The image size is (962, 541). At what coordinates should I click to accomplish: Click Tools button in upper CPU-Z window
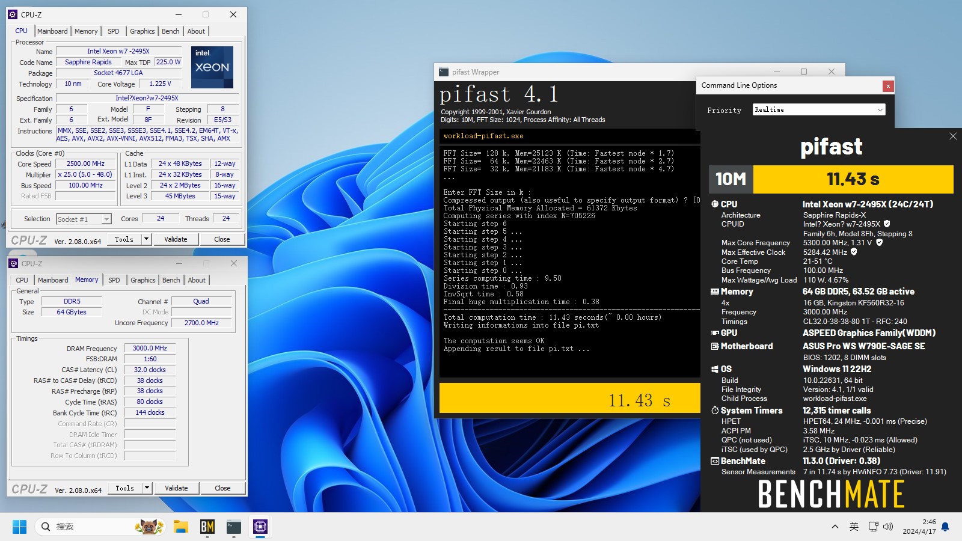124,239
